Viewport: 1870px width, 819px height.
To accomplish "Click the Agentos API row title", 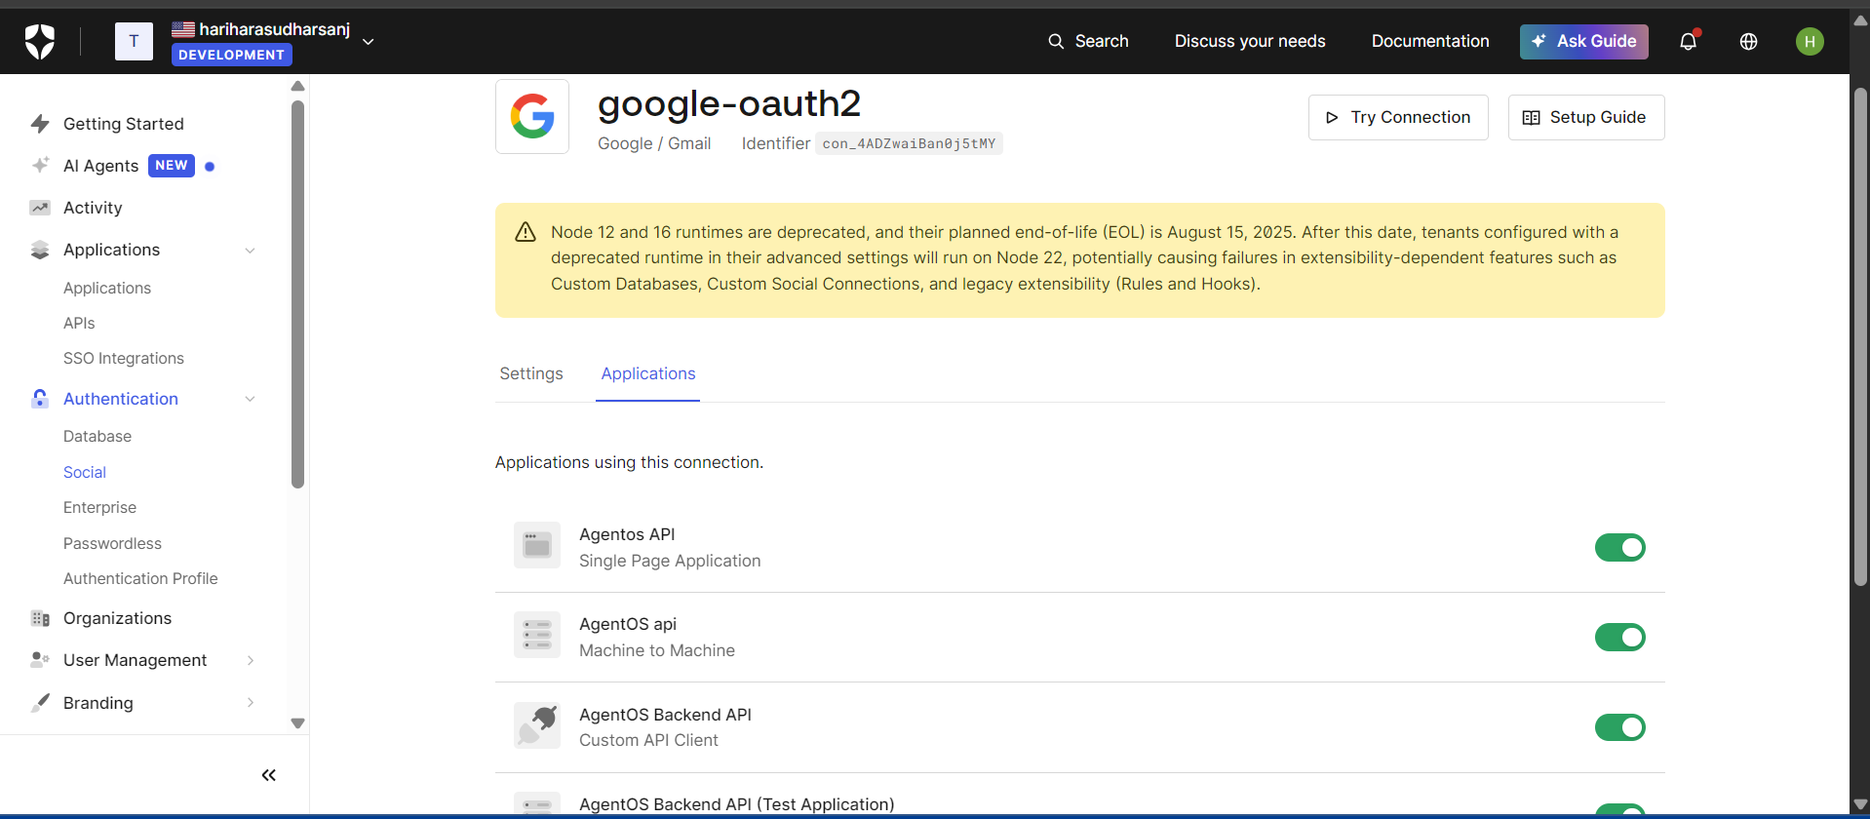I will tap(627, 534).
